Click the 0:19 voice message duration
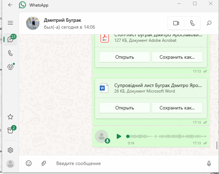This screenshot has width=219, height=174. [x=131, y=143]
